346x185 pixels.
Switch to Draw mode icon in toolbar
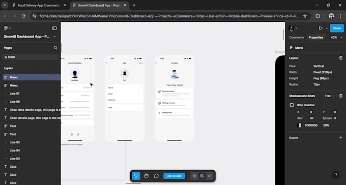(194, 176)
